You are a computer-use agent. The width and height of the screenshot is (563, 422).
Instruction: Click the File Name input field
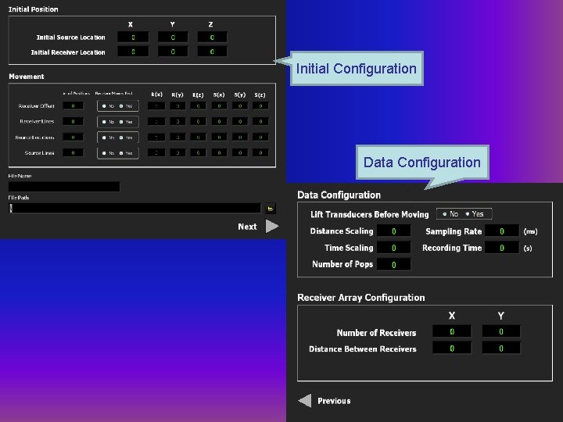[x=64, y=187]
